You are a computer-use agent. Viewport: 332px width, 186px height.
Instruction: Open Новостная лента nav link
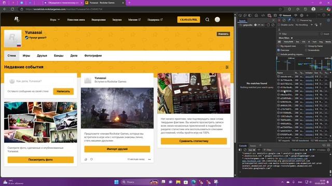pyautogui.click(x=76, y=20)
